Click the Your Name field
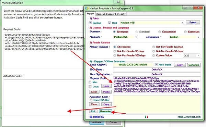This screenshot has width=206, height=127. click(157, 69)
